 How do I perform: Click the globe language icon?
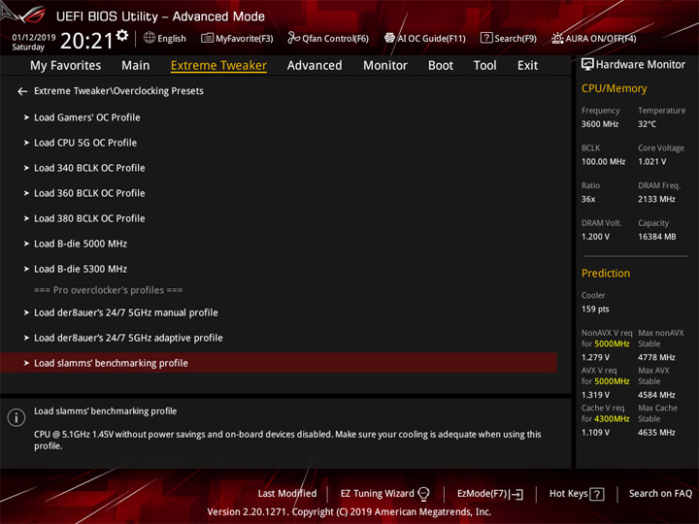[150, 38]
